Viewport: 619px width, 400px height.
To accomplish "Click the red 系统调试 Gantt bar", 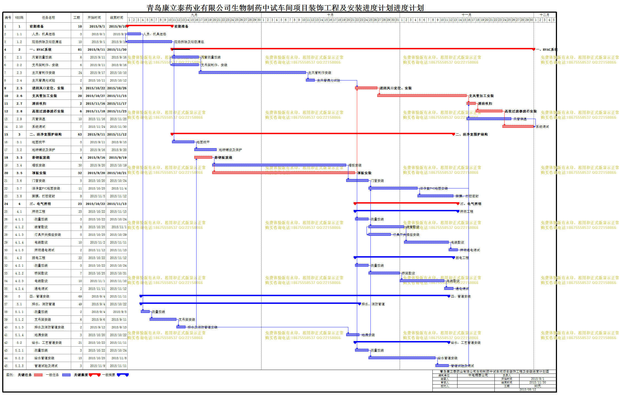I will click(x=518, y=126).
